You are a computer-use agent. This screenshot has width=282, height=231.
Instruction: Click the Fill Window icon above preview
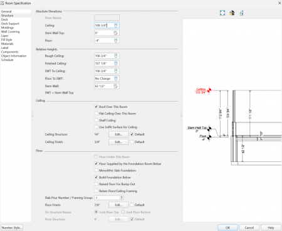(x=222, y=13)
